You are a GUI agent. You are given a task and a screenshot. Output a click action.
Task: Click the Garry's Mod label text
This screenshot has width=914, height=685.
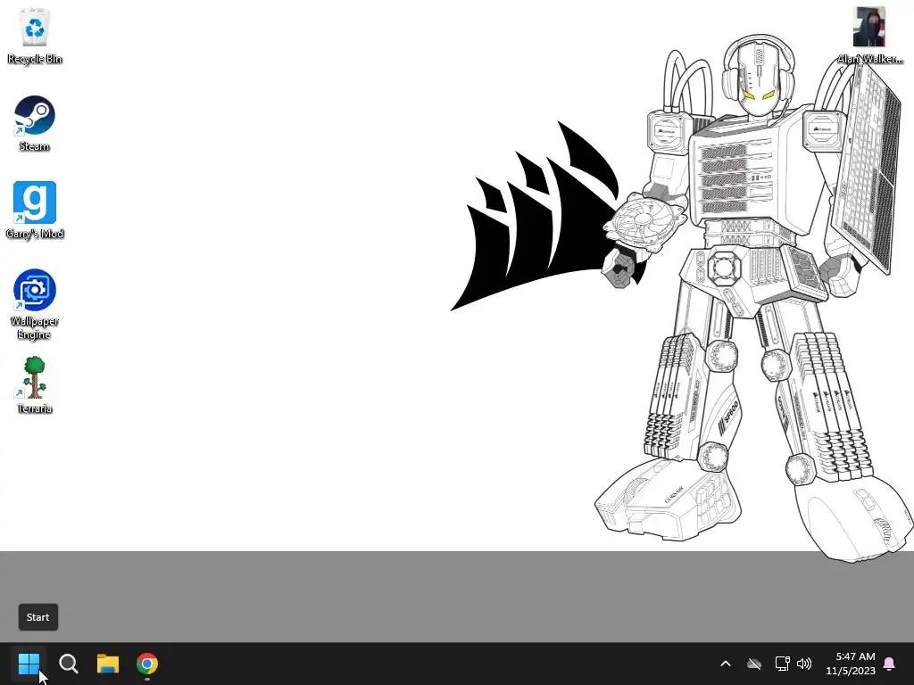click(x=35, y=234)
